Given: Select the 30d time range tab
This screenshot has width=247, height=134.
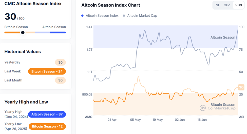Looking at the screenshot, I should [227, 5].
